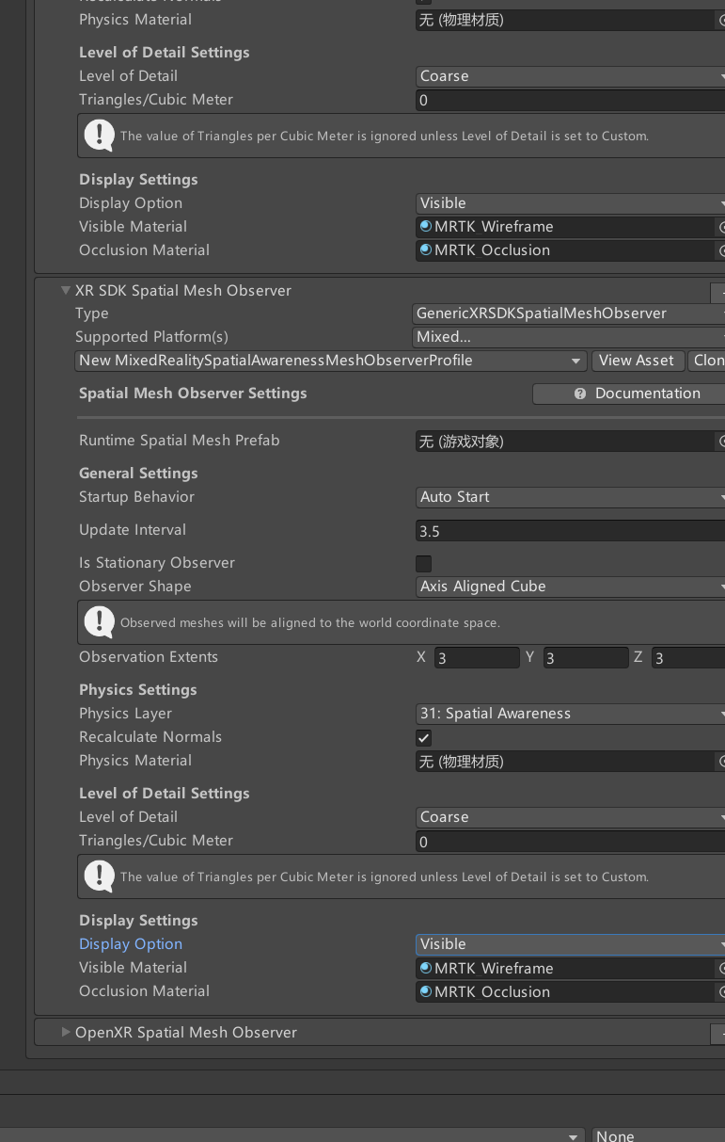This screenshot has height=1142, width=725.
Task: Open the Physics Layer Spatial Awareness dropdown
Action: (570, 714)
